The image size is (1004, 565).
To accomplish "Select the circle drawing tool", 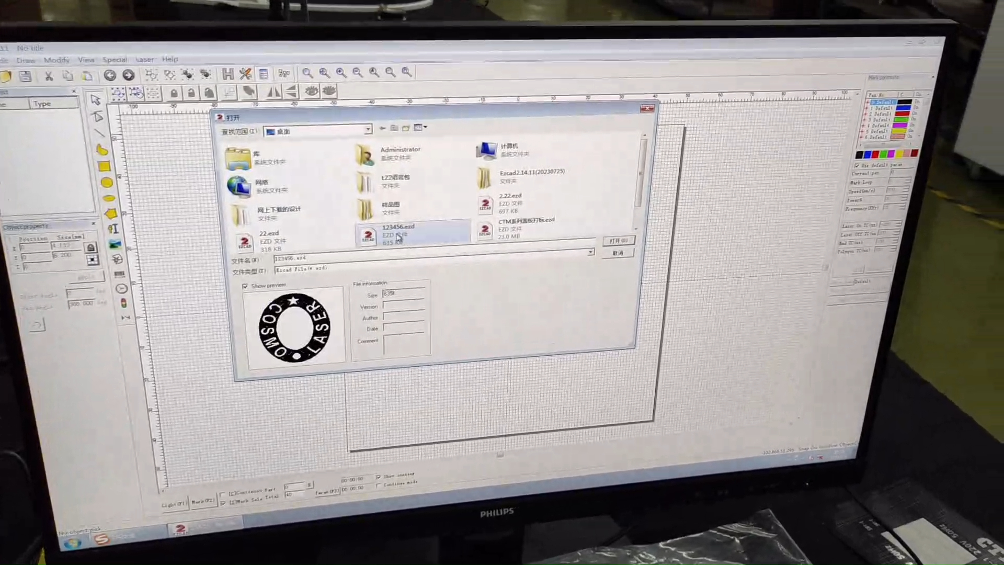I will click(107, 183).
